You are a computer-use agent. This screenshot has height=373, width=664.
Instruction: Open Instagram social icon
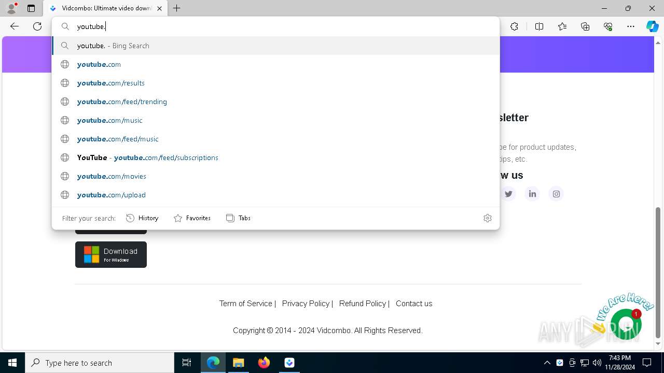[556, 194]
